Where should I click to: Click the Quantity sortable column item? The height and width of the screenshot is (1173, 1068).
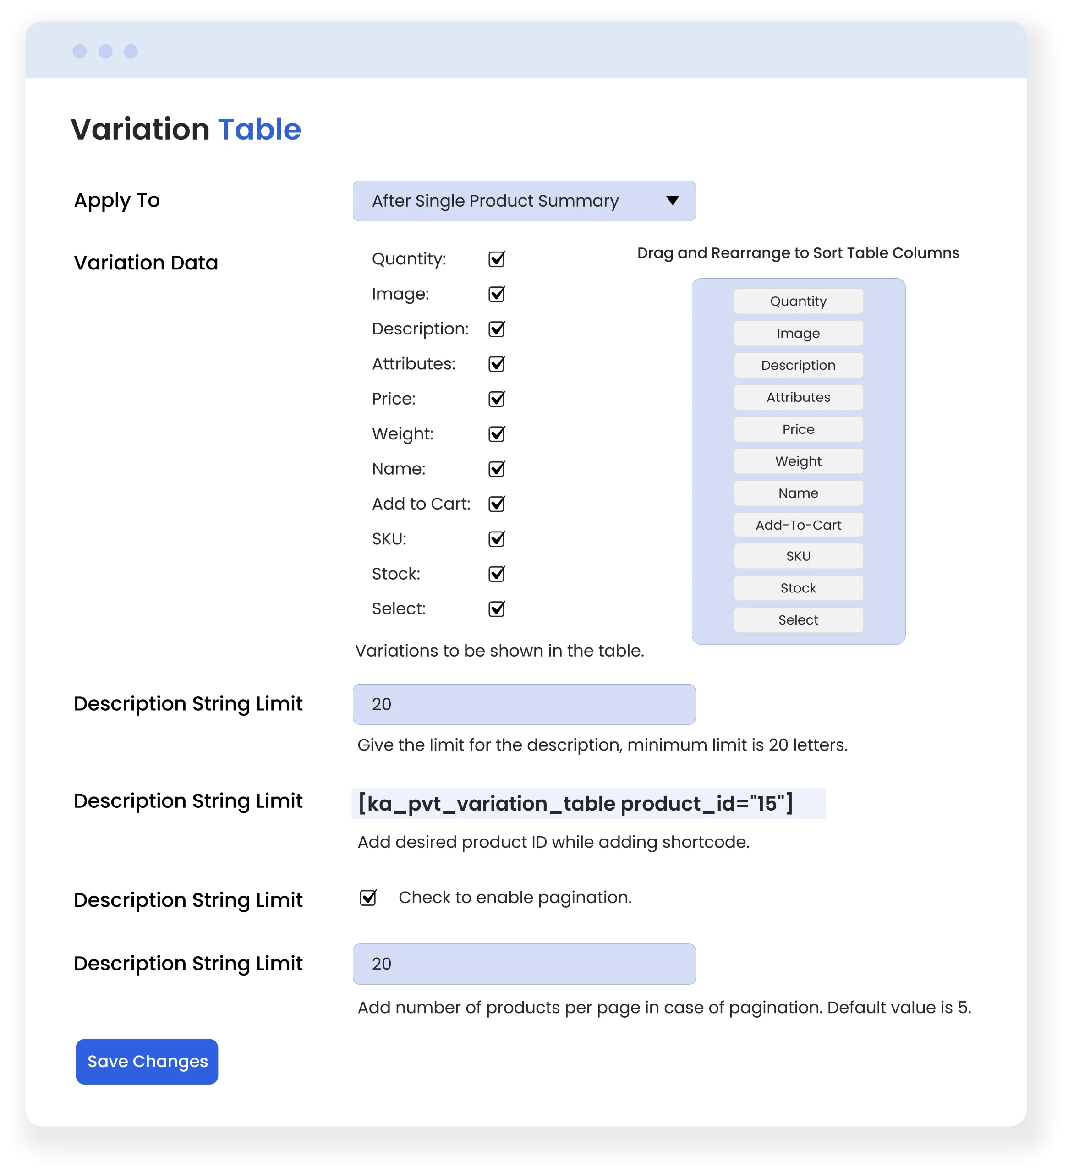click(798, 301)
